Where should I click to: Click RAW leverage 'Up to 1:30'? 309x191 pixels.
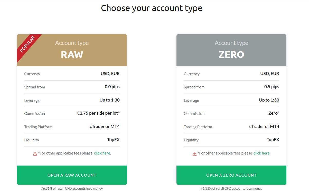pyautogui.click(x=110, y=100)
